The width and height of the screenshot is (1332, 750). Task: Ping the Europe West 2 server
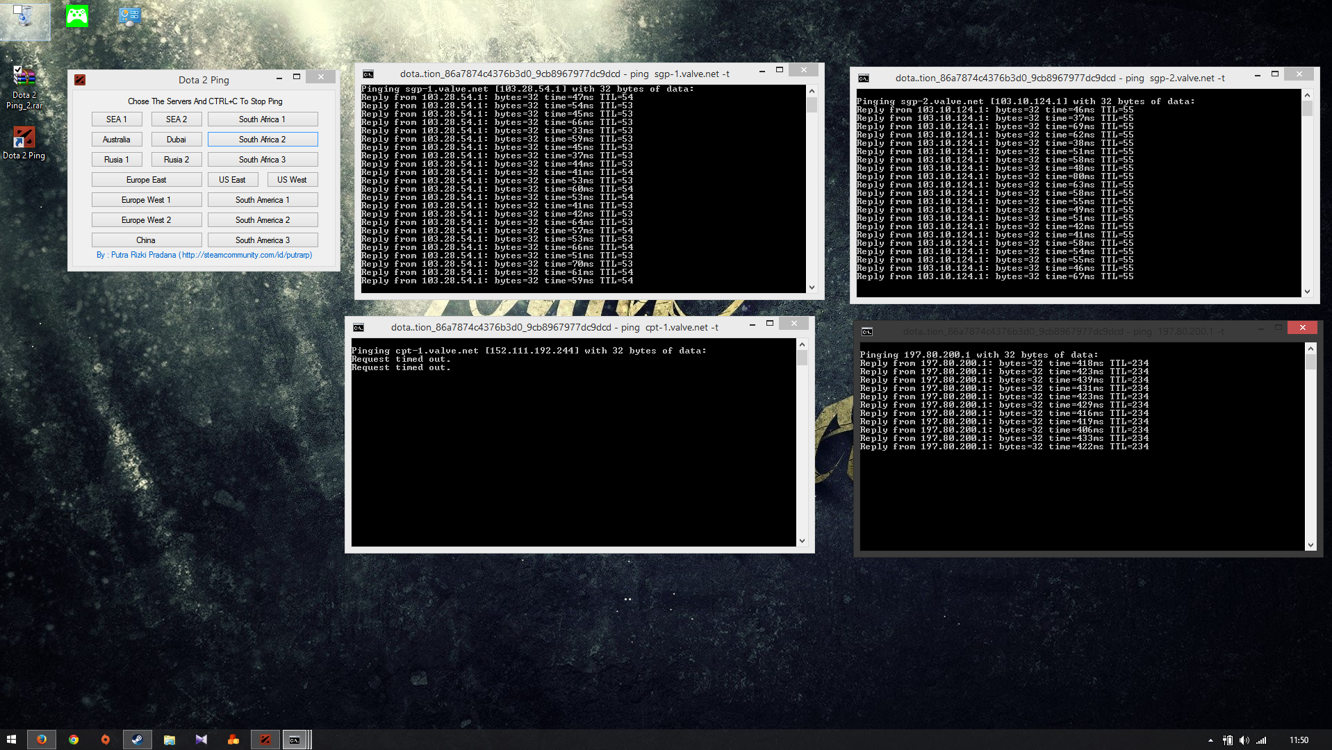[146, 220]
